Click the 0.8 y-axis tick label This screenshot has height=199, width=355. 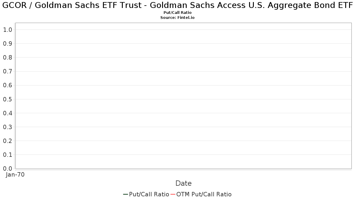click(x=7, y=57)
